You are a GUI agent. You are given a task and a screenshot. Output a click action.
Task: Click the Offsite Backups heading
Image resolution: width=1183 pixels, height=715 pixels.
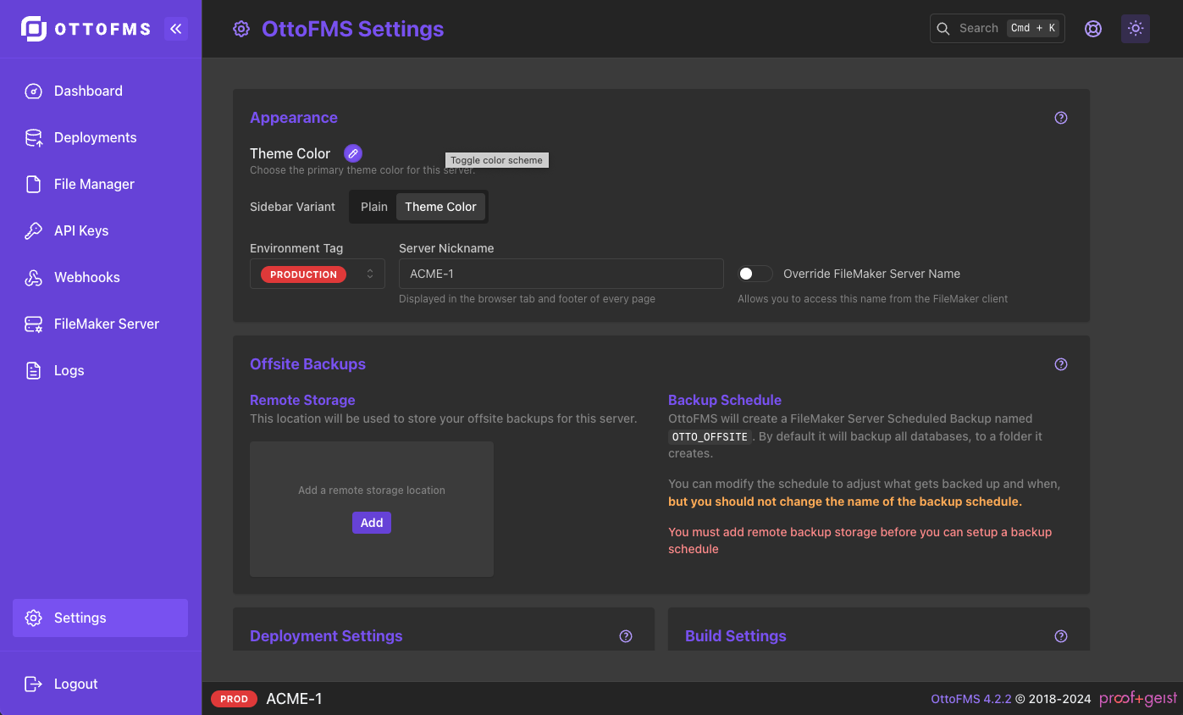point(307,364)
